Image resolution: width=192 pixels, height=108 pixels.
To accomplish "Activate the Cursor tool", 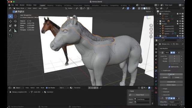I will tap(15, 16).
